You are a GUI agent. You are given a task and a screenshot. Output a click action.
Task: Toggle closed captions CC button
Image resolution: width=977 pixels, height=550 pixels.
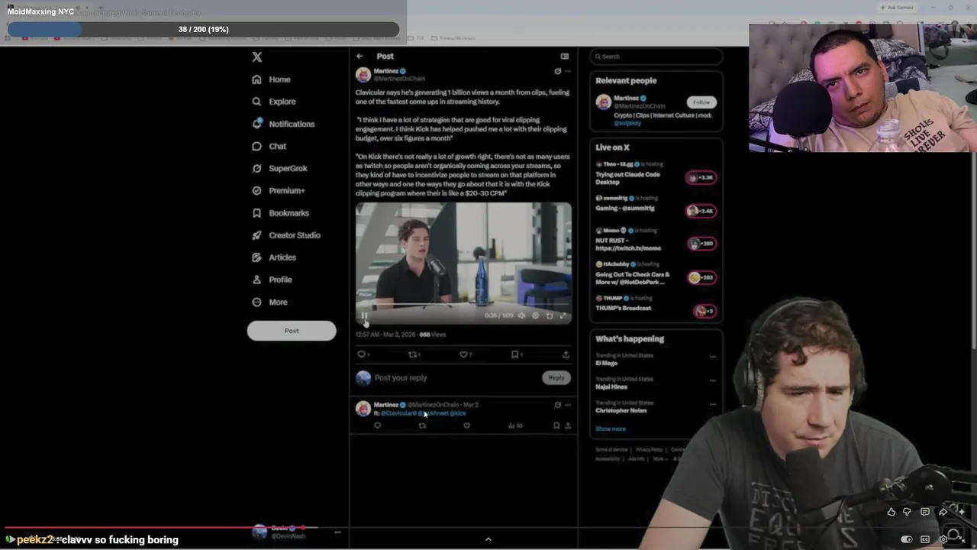[x=925, y=539]
